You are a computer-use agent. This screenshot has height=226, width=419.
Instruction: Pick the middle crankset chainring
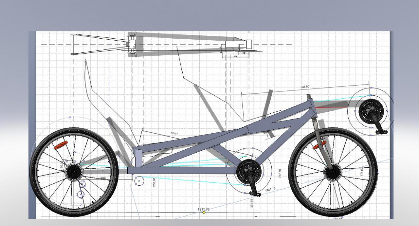pyautogui.click(x=249, y=172)
